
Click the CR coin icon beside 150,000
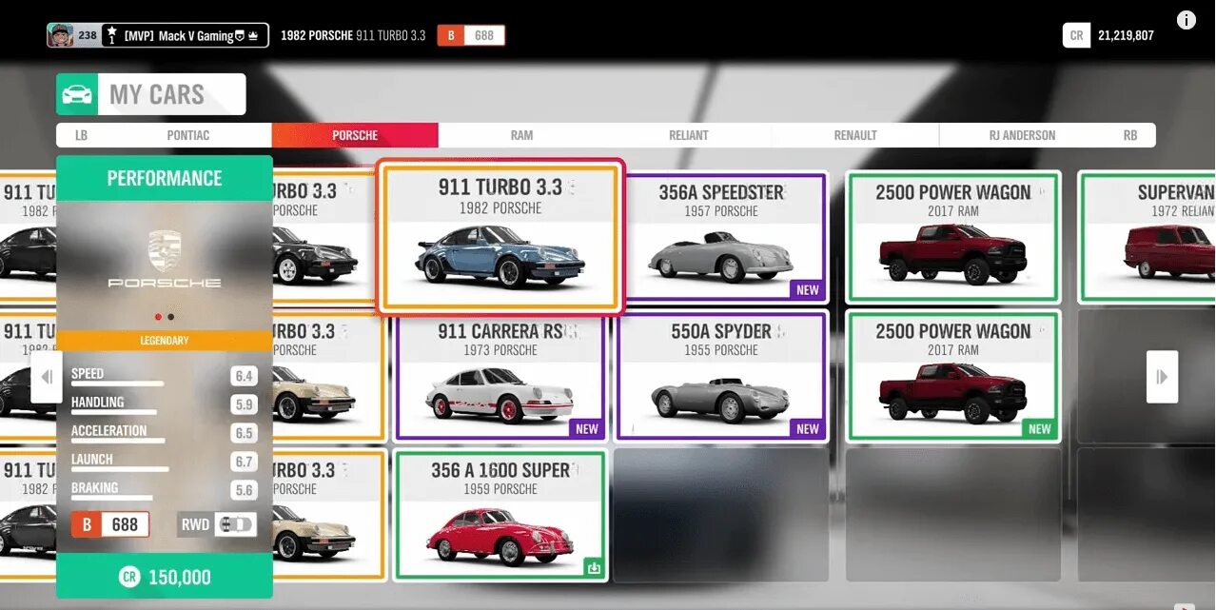(x=128, y=577)
